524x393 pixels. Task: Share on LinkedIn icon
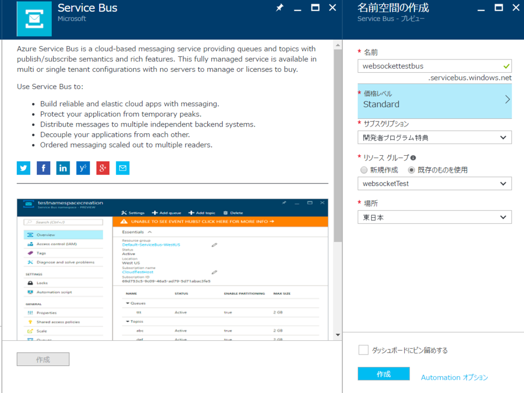coord(63,168)
